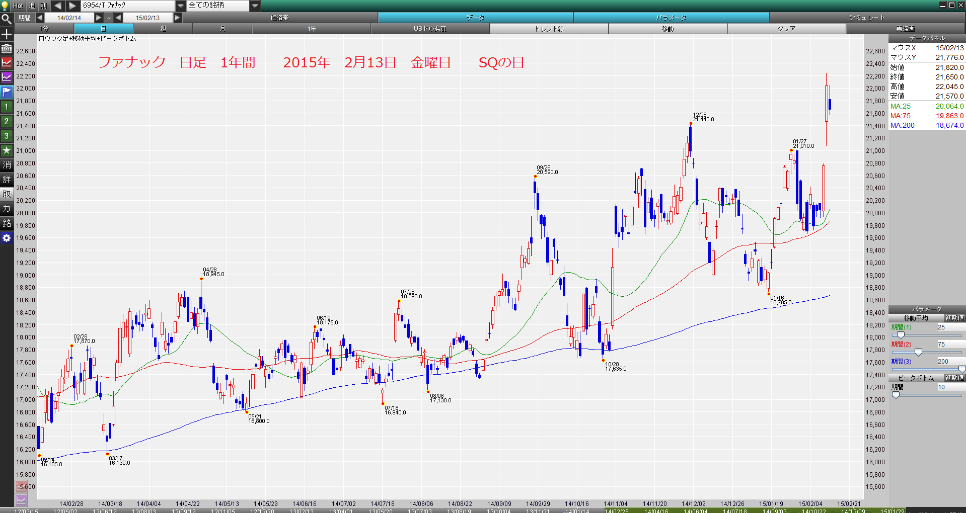This screenshot has width=966, height=513.
Task: Click the 期間 period button
Action: tap(24, 18)
